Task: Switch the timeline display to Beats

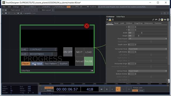Action: click(x=49, y=90)
